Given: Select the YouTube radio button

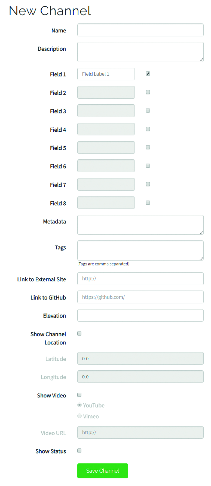Looking at the screenshot, I should (80, 405).
